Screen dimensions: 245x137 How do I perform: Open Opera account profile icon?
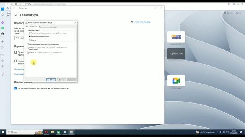tap(234, 4)
